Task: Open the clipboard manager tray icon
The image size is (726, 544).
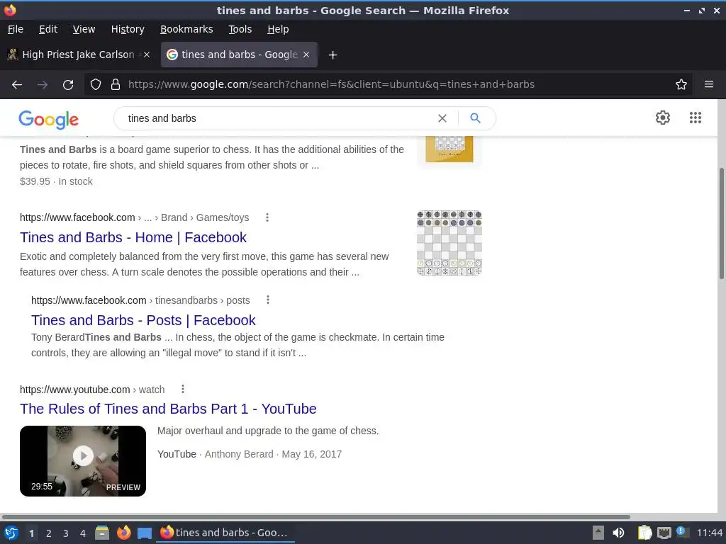Action: pos(644,533)
